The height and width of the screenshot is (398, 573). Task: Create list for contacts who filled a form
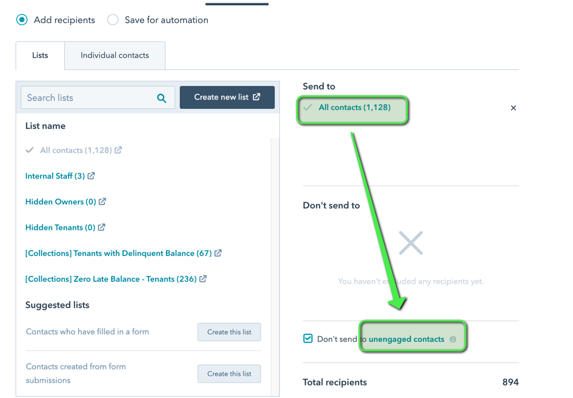[x=229, y=332]
